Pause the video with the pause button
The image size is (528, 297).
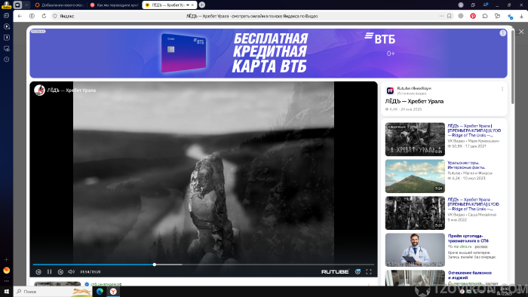point(50,272)
